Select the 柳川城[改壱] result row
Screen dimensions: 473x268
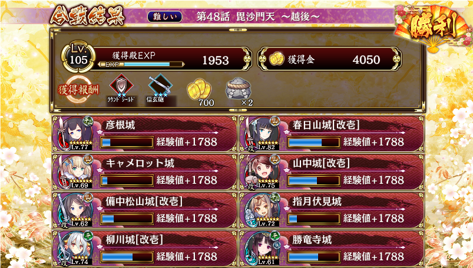click(144, 249)
